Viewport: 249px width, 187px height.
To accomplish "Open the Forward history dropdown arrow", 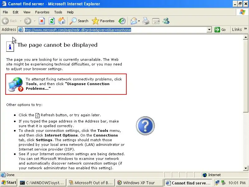I will [x=35, y=21].
